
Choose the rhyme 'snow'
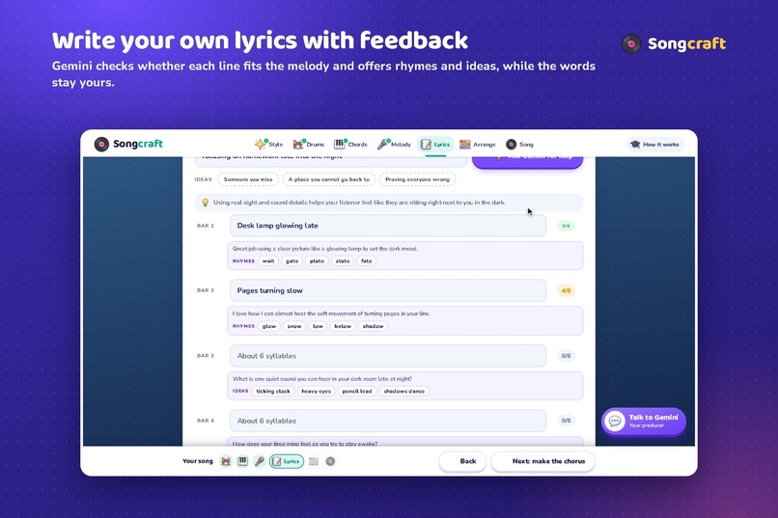coord(294,326)
